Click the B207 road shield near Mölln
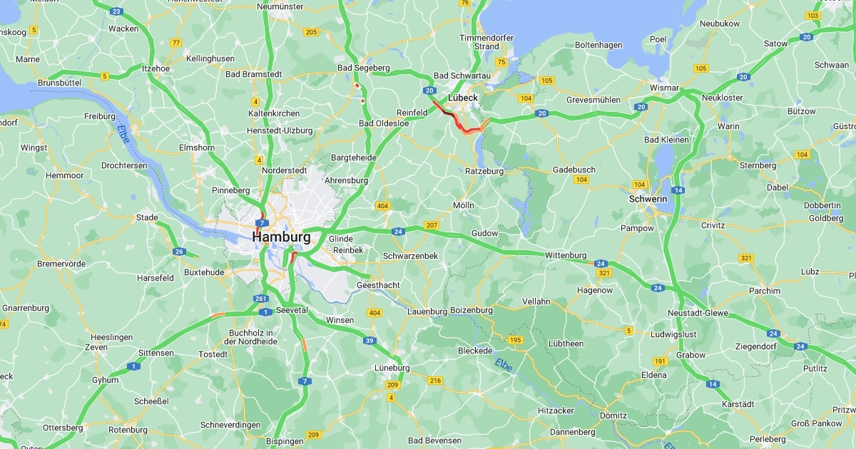This screenshot has height=449, width=856. pyautogui.click(x=432, y=225)
